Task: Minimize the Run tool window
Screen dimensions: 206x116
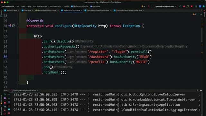Action: (201, 91)
